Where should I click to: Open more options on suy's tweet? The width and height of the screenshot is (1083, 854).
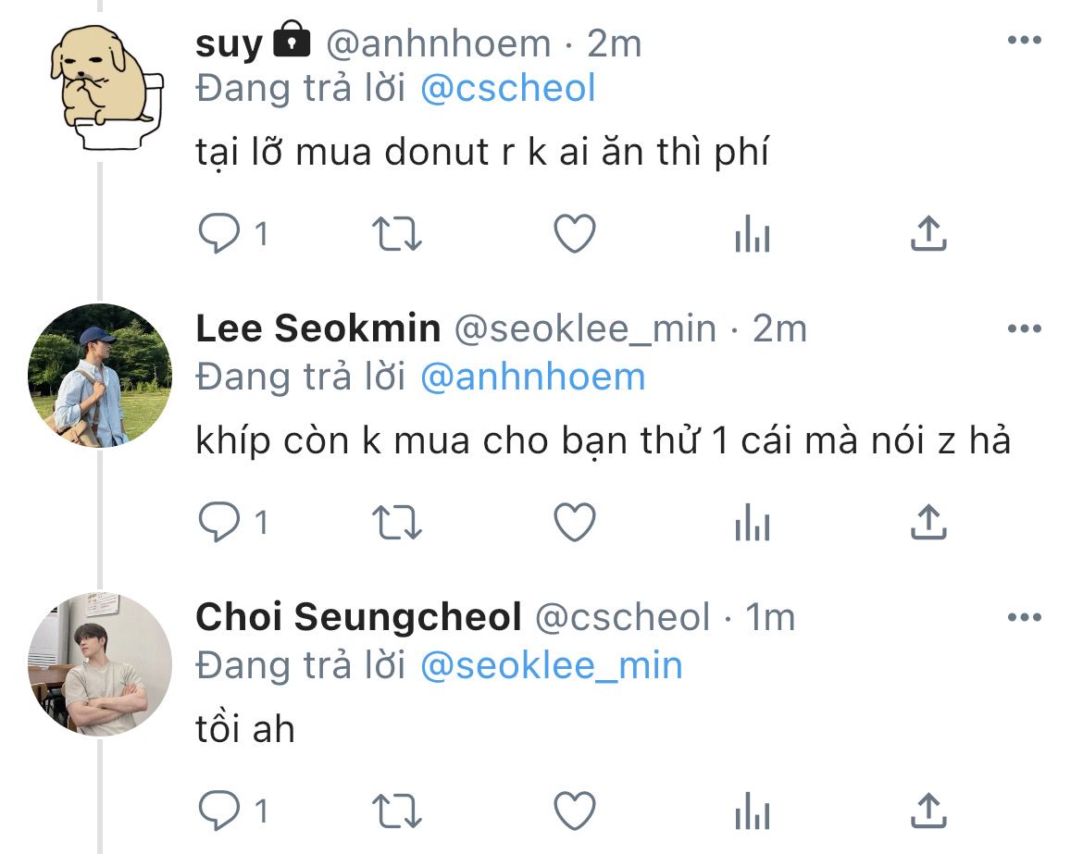tap(1025, 42)
